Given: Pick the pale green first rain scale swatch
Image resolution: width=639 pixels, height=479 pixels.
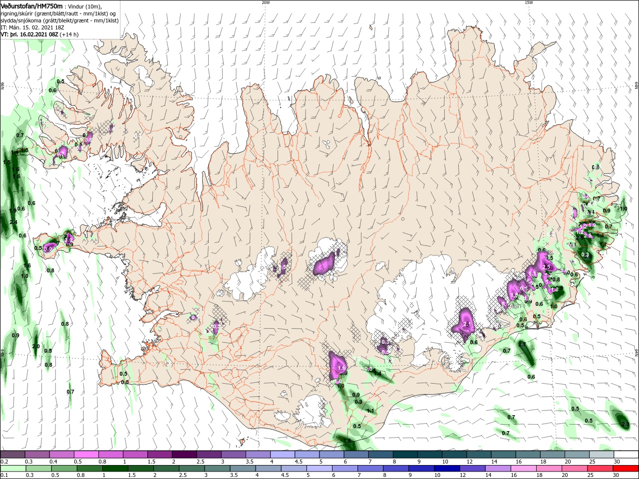Looking at the screenshot, I should [13, 469].
